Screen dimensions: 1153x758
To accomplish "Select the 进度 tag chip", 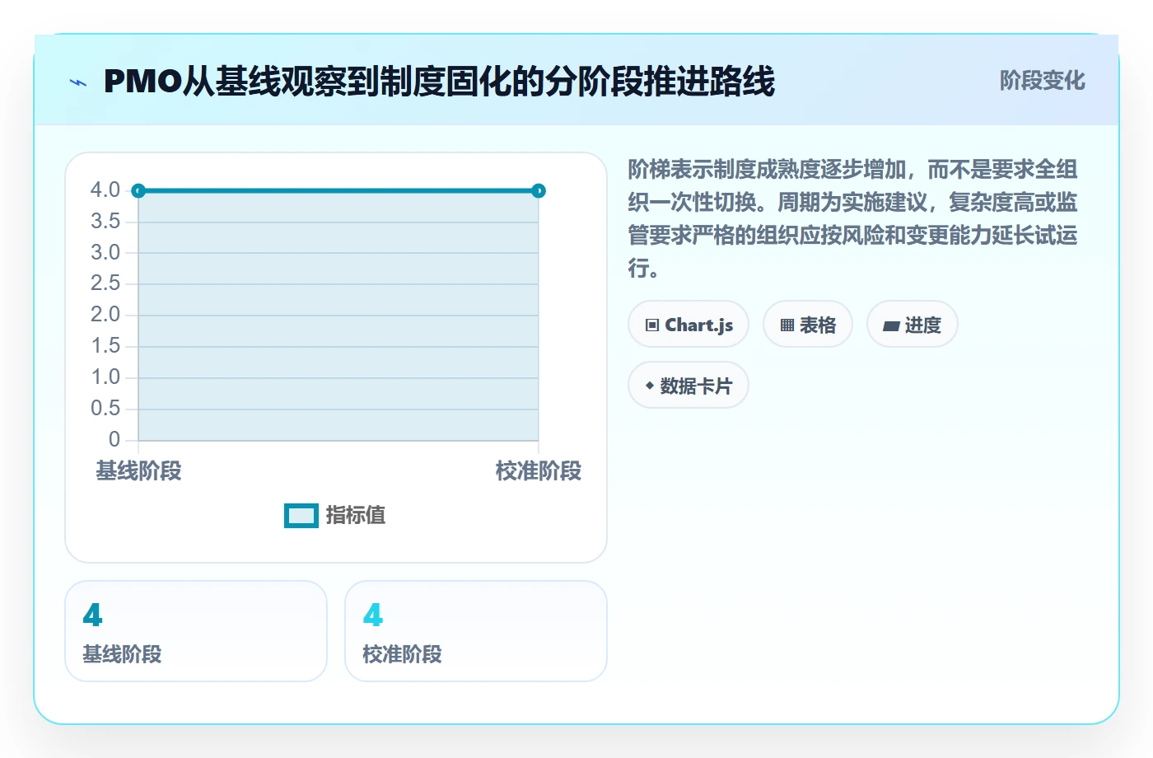I will (x=913, y=325).
